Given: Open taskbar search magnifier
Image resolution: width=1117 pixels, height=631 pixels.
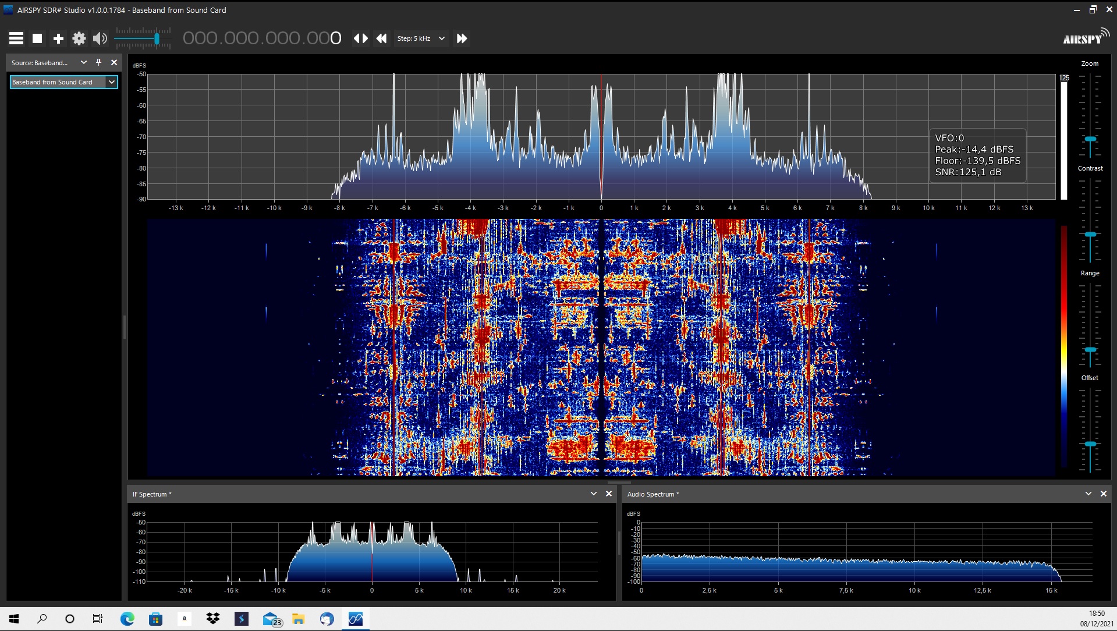Looking at the screenshot, I should [42, 619].
